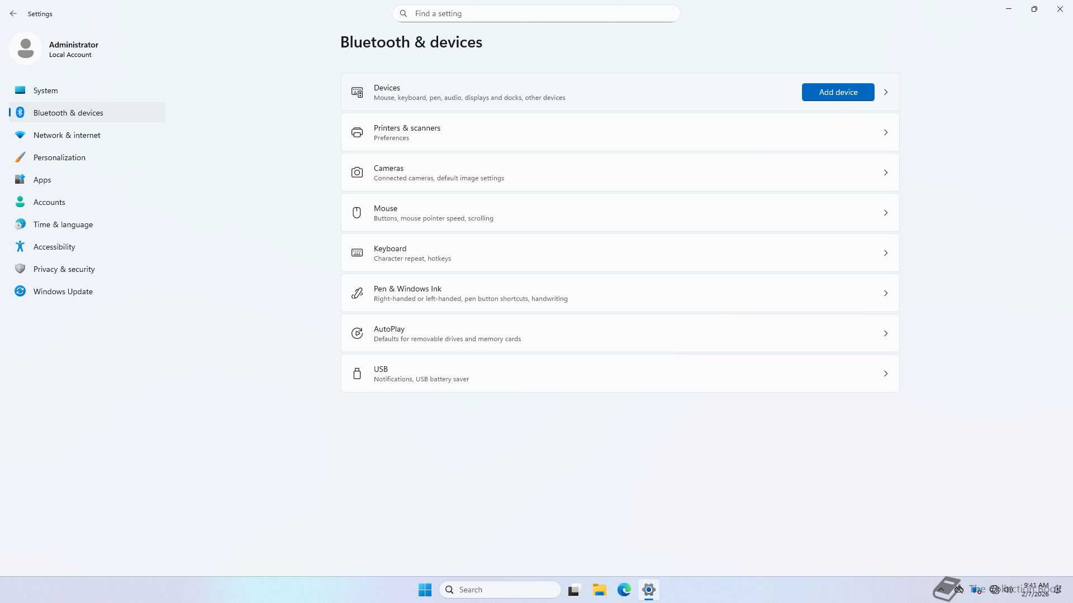Click the AutoPlay disc icon
1073x603 pixels.
tap(357, 333)
